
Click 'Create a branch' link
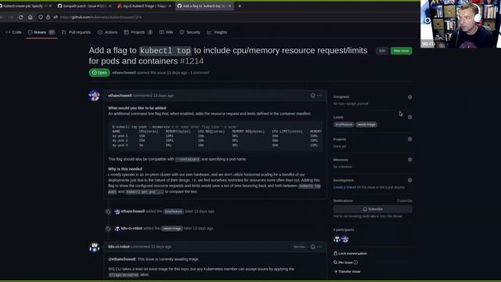[x=344, y=187]
